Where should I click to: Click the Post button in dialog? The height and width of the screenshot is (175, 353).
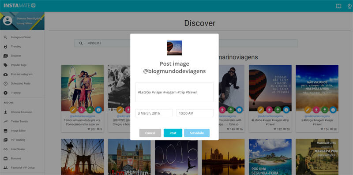(173, 133)
